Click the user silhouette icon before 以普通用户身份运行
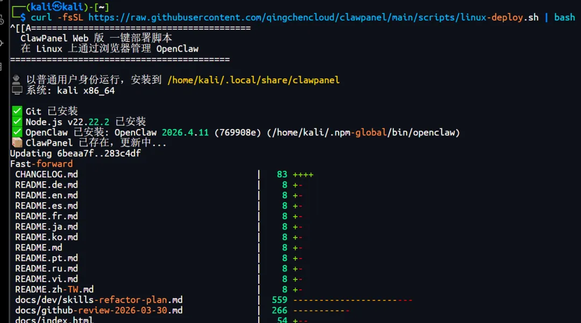The height and width of the screenshot is (323, 581). (16, 80)
